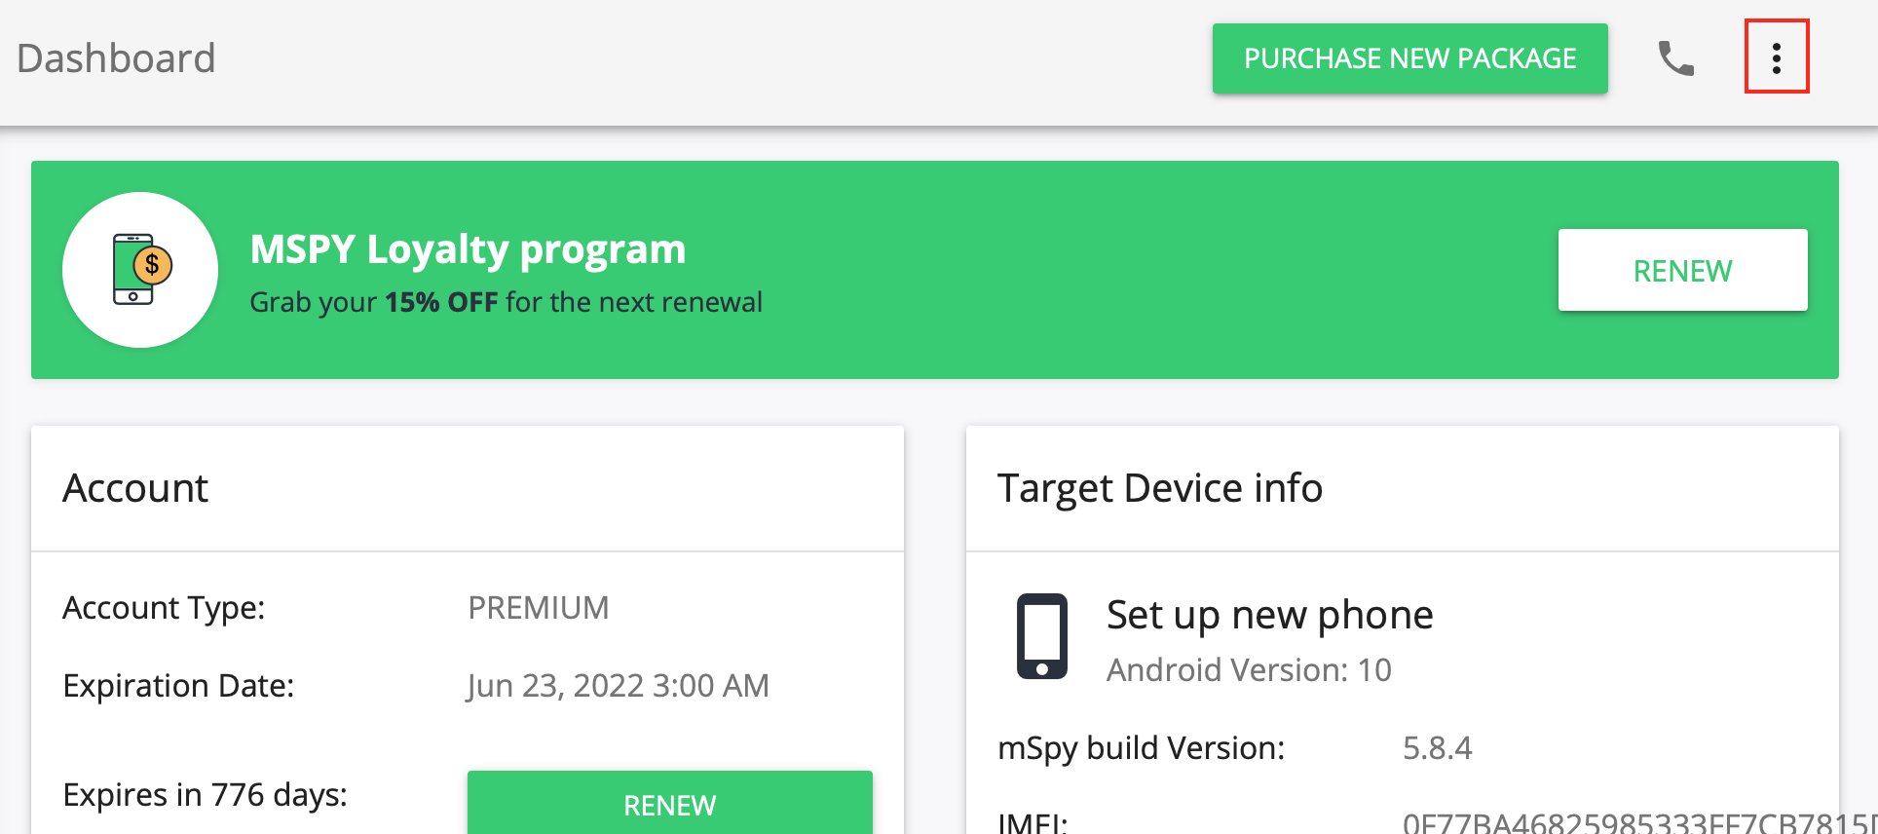Click the phone call support icon
Image resolution: width=1878 pixels, height=834 pixels.
[x=1676, y=58]
